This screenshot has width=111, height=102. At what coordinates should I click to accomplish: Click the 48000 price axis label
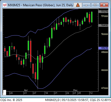point(104,70)
